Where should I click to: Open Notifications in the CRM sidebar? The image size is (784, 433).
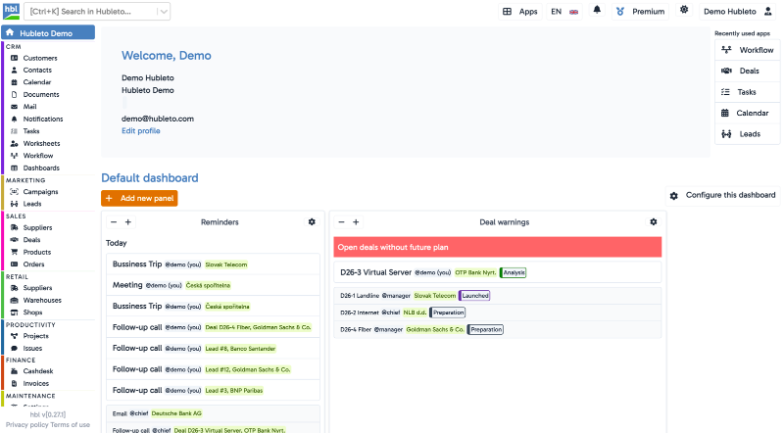tap(43, 119)
